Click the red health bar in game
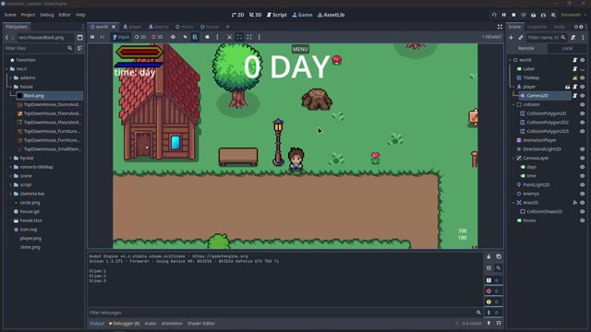The width and height of the screenshot is (591, 332). click(139, 52)
